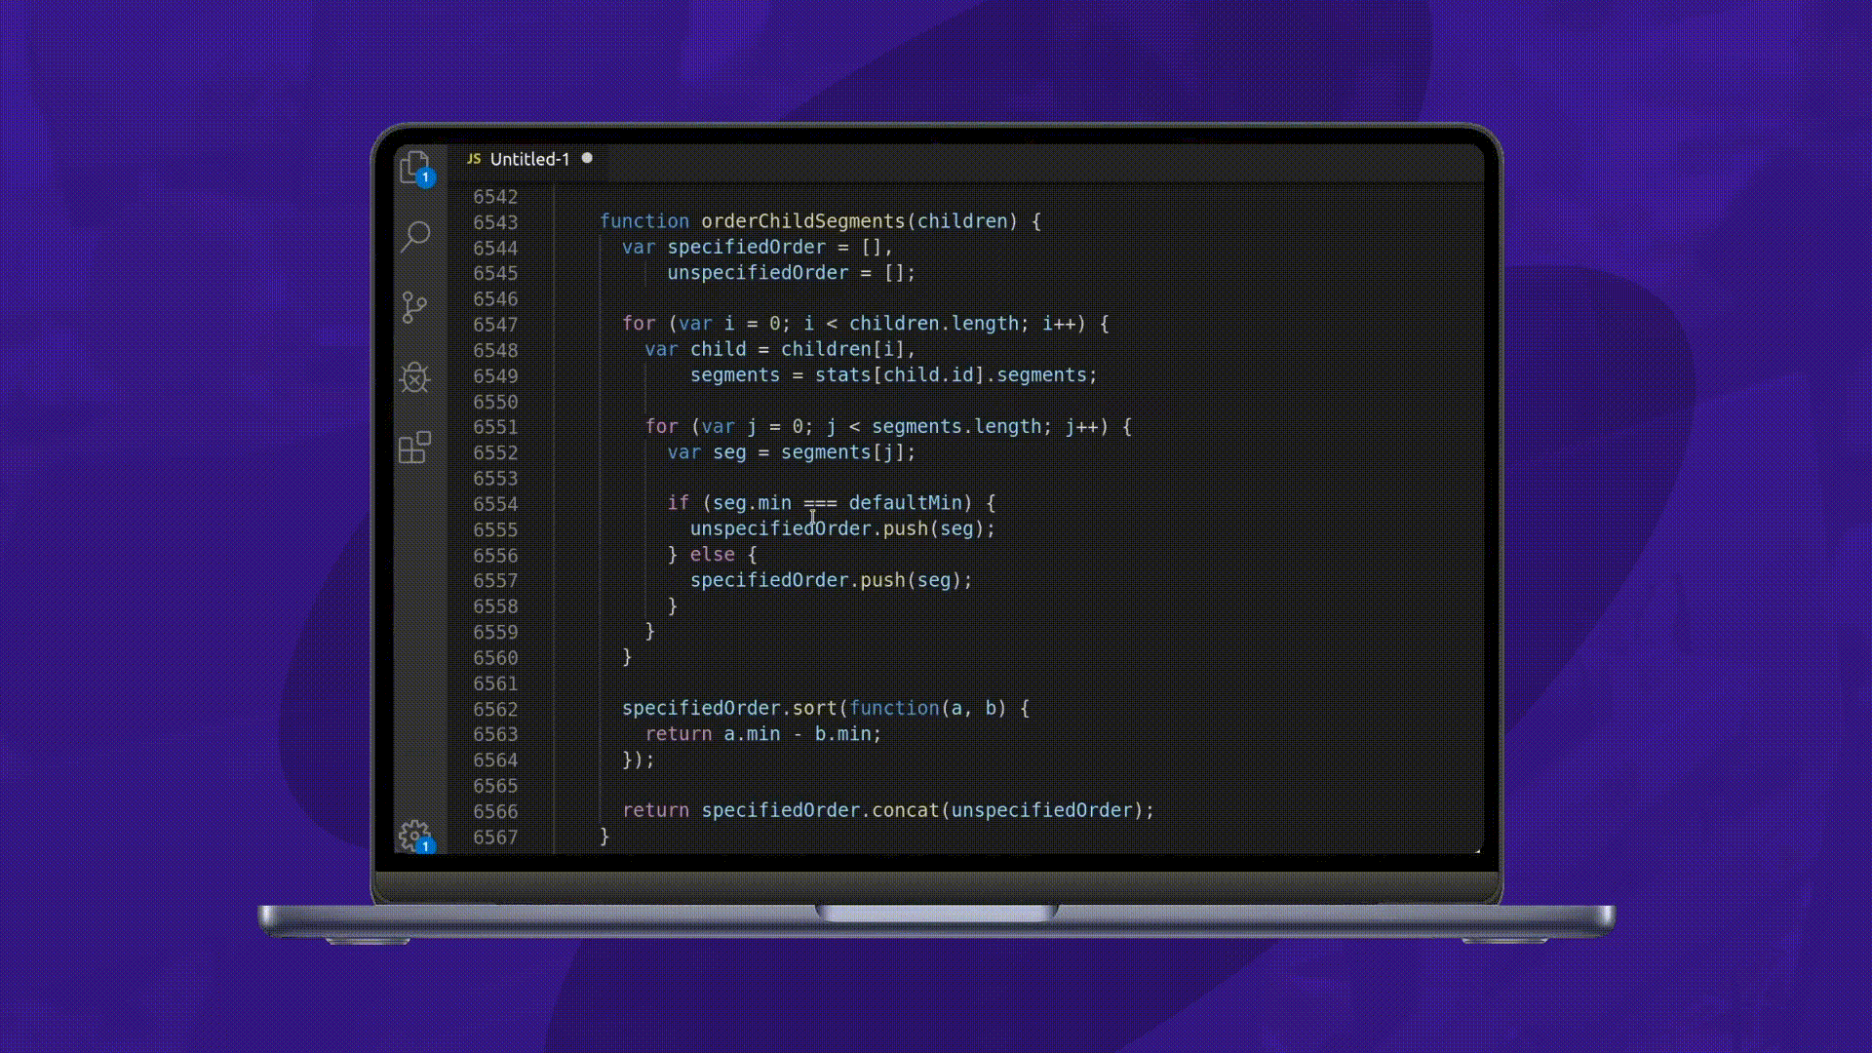Close unsaved tab via dot indicator
The image size is (1872, 1053).
587,158
